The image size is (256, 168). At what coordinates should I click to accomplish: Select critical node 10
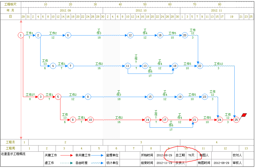tap(90, 120)
